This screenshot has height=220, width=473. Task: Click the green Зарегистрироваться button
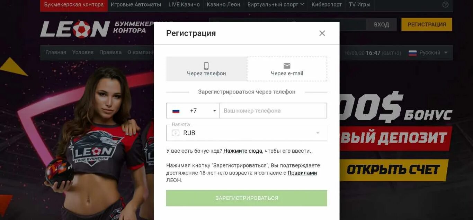pyautogui.click(x=247, y=198)
